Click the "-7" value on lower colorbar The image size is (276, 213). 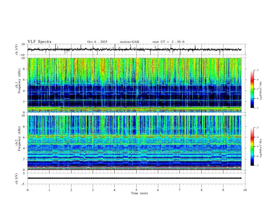[x=257, y=166]
